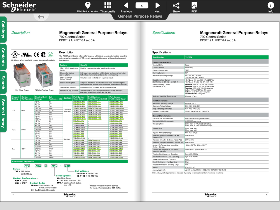Click the General Purpose Relays title banner
Image resolution: width=280 pixels, height=210 pixels.
tap(140, 16)
